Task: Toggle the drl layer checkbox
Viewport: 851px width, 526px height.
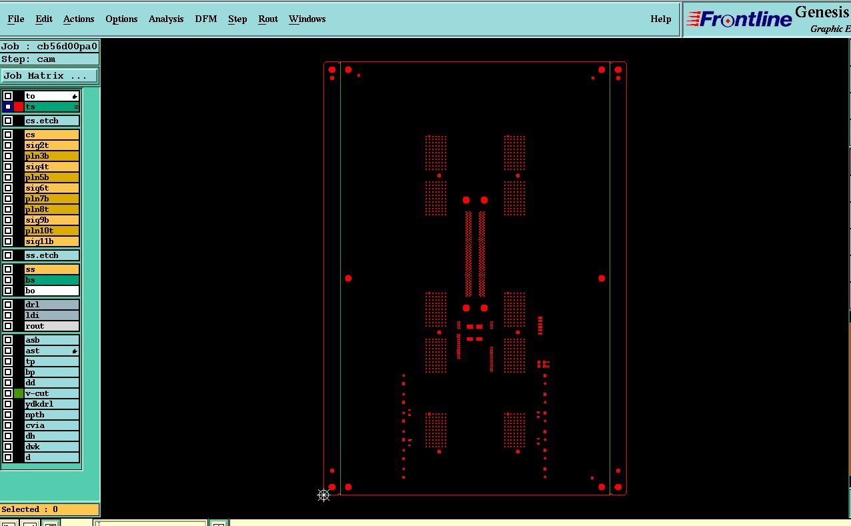Action: tap(8, 305)
